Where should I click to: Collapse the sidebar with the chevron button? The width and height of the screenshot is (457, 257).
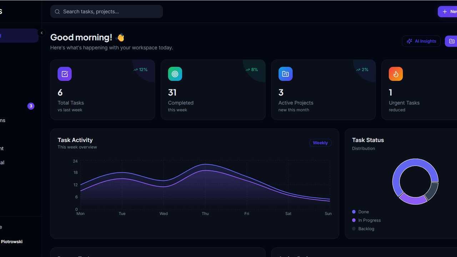tap(41, 33)
